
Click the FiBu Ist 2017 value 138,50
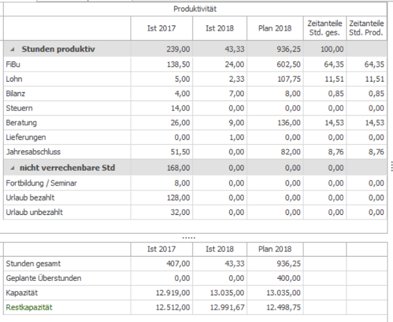click(x=178, y=65)
